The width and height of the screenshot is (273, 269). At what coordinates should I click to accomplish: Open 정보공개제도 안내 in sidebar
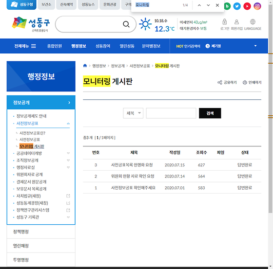(x=31, y=116)
